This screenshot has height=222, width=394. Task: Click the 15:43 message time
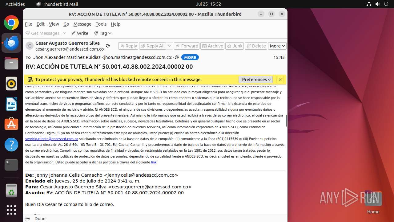point(279,57)
